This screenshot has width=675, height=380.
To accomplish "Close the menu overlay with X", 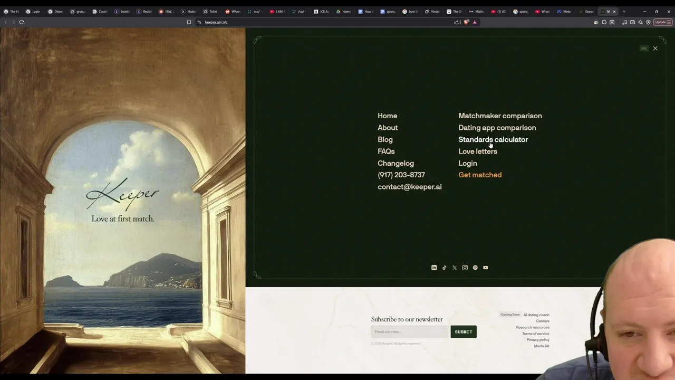I will (655, 48).
